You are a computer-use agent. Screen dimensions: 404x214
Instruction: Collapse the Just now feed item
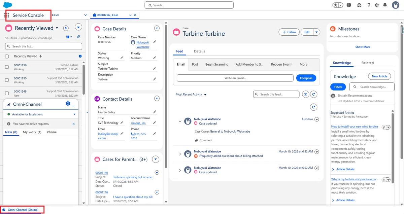tap(180, 121)
